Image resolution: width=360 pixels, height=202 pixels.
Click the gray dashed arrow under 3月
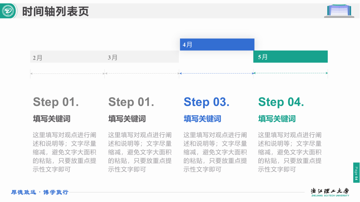tap(142, 74)
